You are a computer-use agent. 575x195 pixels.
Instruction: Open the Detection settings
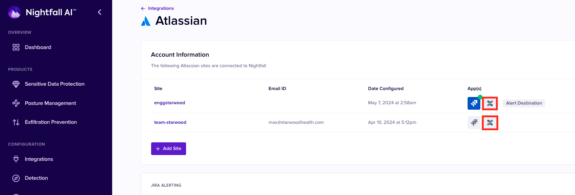pos(36,178)
